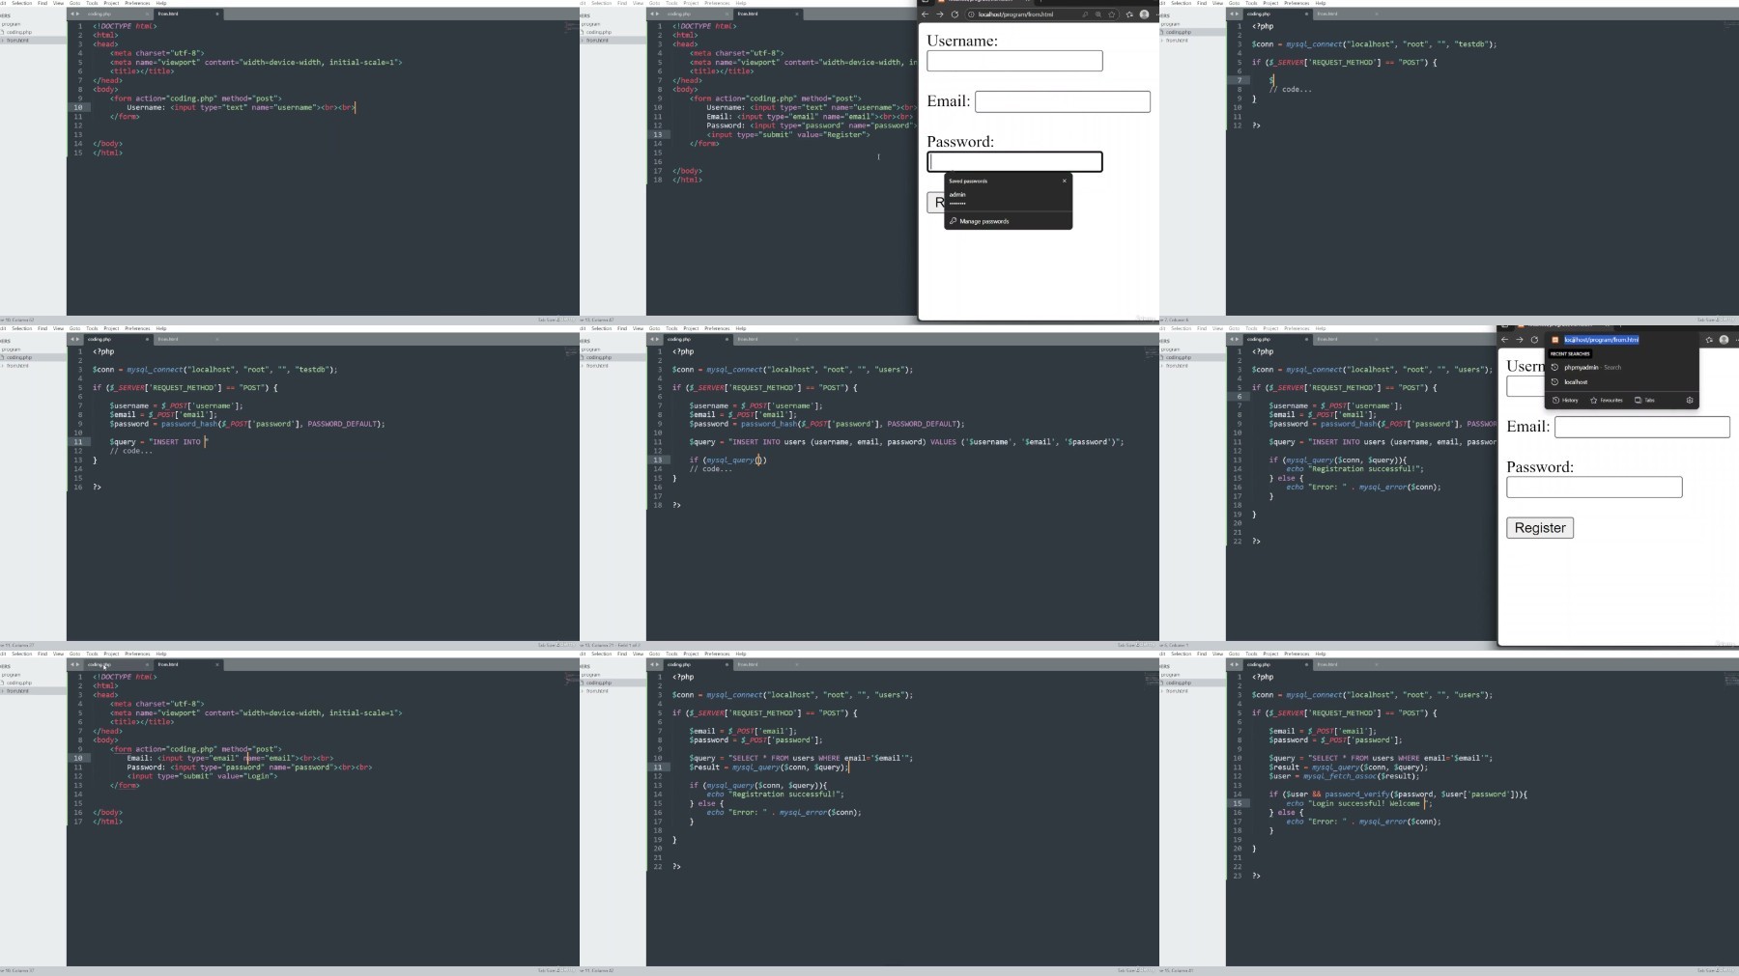Click the focused Password field above popup
Image resolution: width=1739 pixels, height=976 pixels.
point(1014,162)
